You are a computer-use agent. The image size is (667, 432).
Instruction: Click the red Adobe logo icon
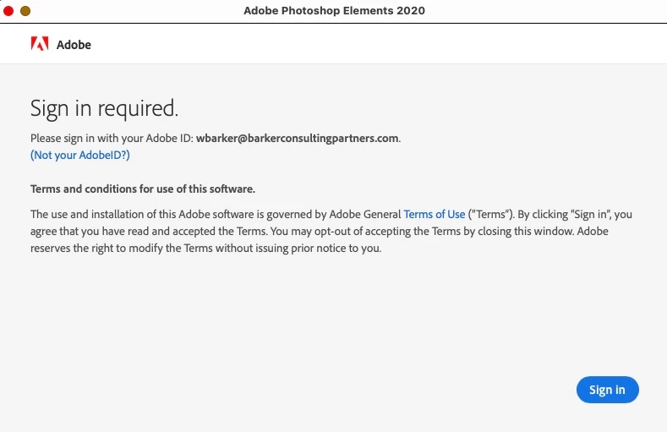pos(40,44)
